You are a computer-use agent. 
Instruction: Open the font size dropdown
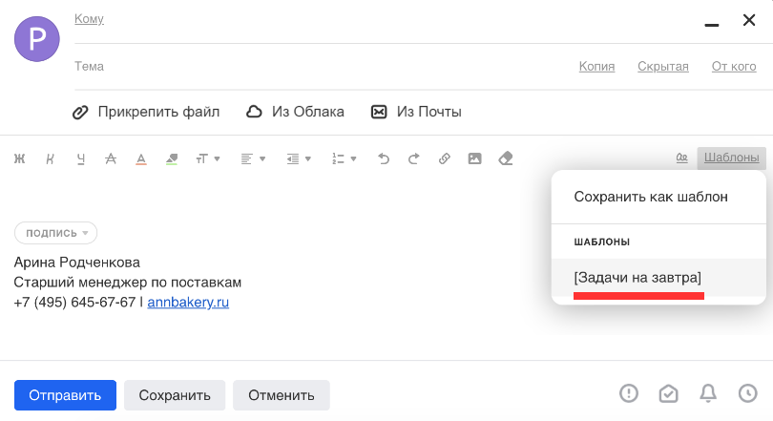207,159
